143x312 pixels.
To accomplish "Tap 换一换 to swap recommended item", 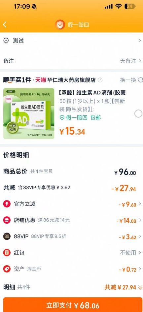I will point(128,80).
